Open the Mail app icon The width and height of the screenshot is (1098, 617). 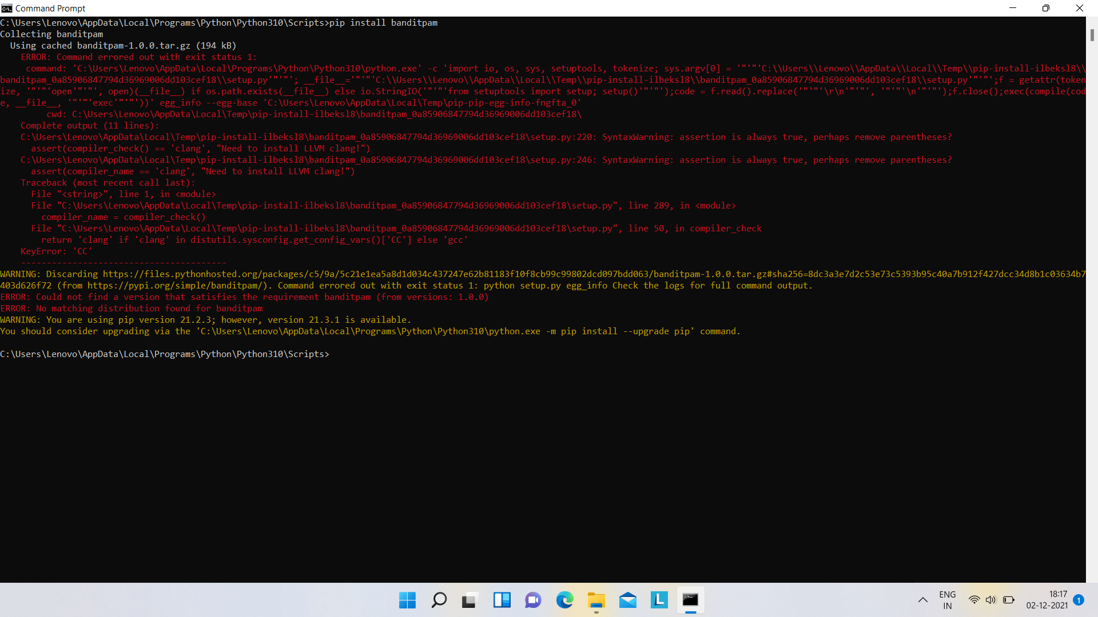[627, 600]
